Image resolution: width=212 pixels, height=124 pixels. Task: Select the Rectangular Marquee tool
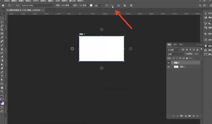pos(2,18)
